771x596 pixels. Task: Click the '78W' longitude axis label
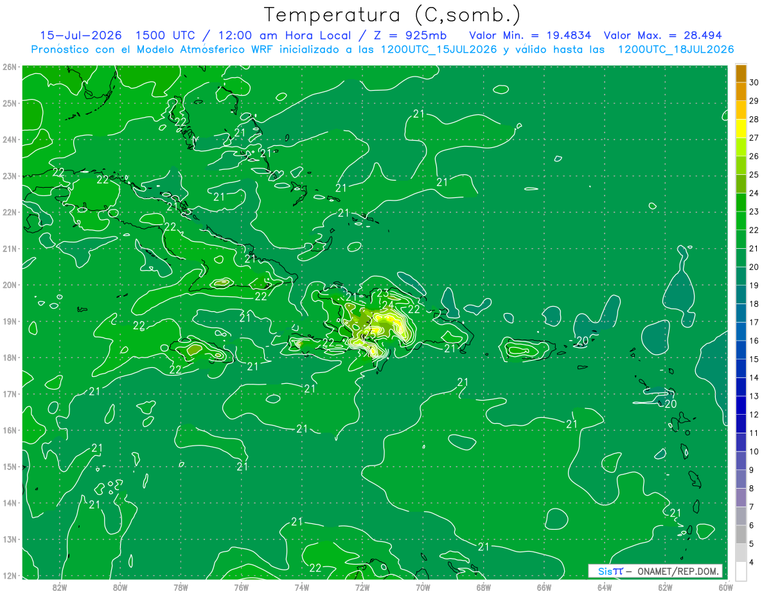pyautogui.click(x=181, y=587)
